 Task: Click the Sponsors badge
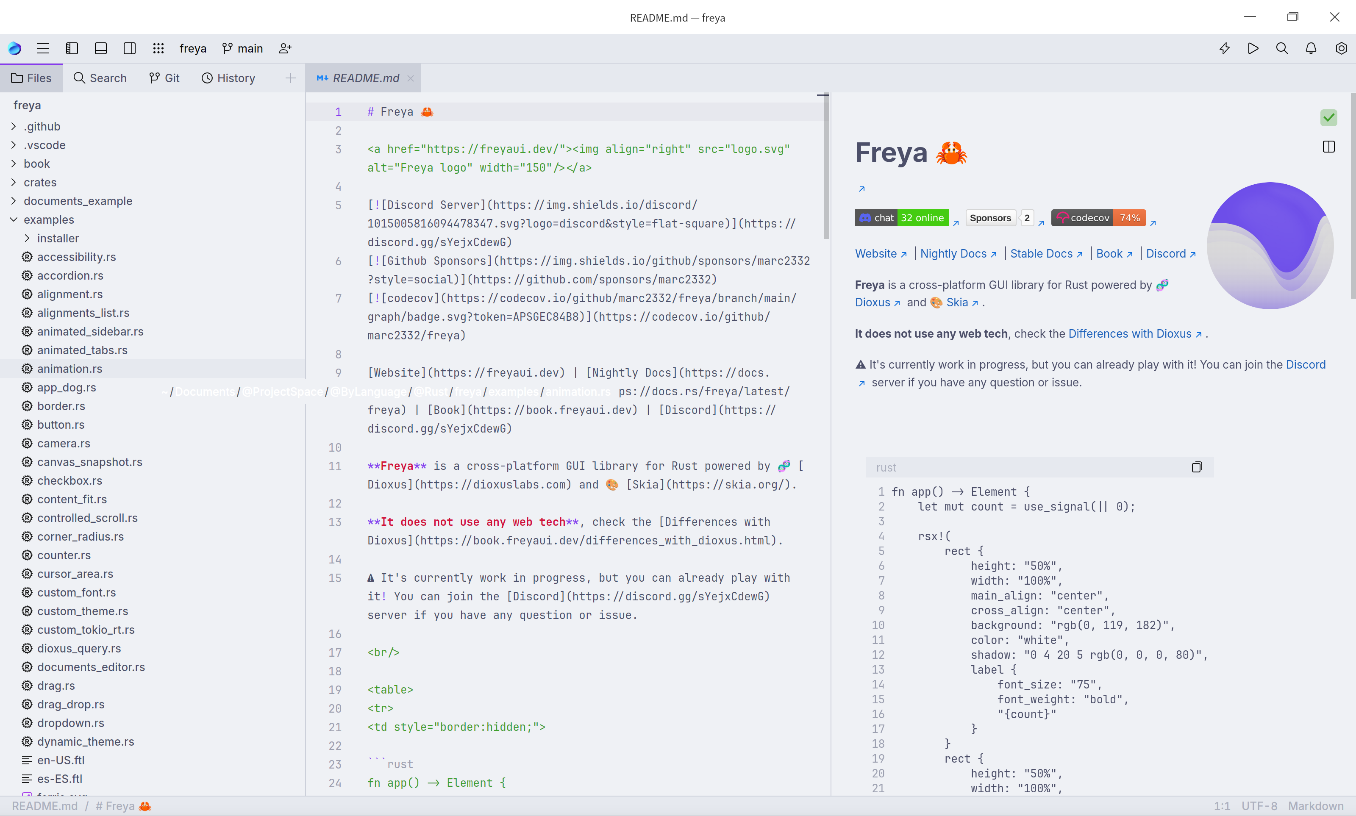[x=1000, y=218]
